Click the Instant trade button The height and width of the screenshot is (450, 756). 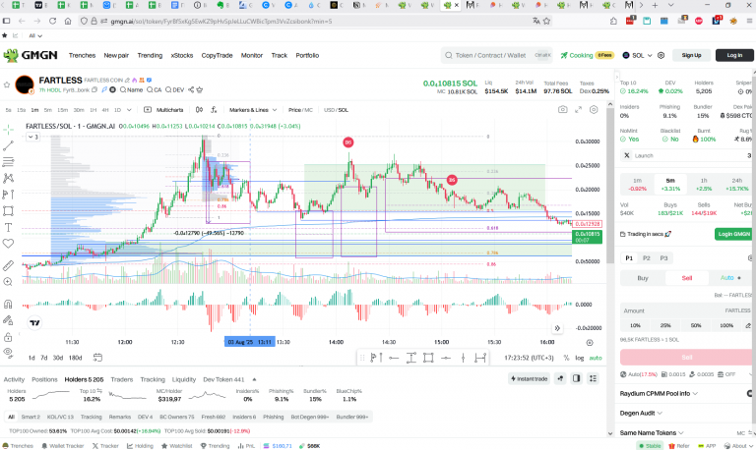coord(529,379)
